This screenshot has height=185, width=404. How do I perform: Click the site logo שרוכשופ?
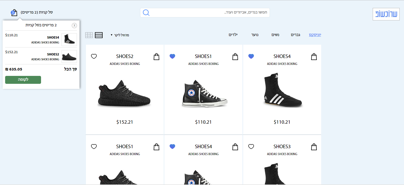386,14
